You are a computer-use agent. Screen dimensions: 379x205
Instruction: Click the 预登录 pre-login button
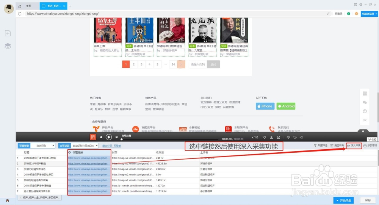pos(338,14)
